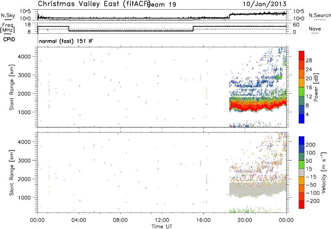
Task: Click the 'Freq. [MHz]' axis label
Action: coord(8,28)
